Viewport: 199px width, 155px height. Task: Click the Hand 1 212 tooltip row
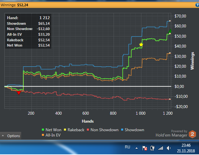tap(28, 18)
